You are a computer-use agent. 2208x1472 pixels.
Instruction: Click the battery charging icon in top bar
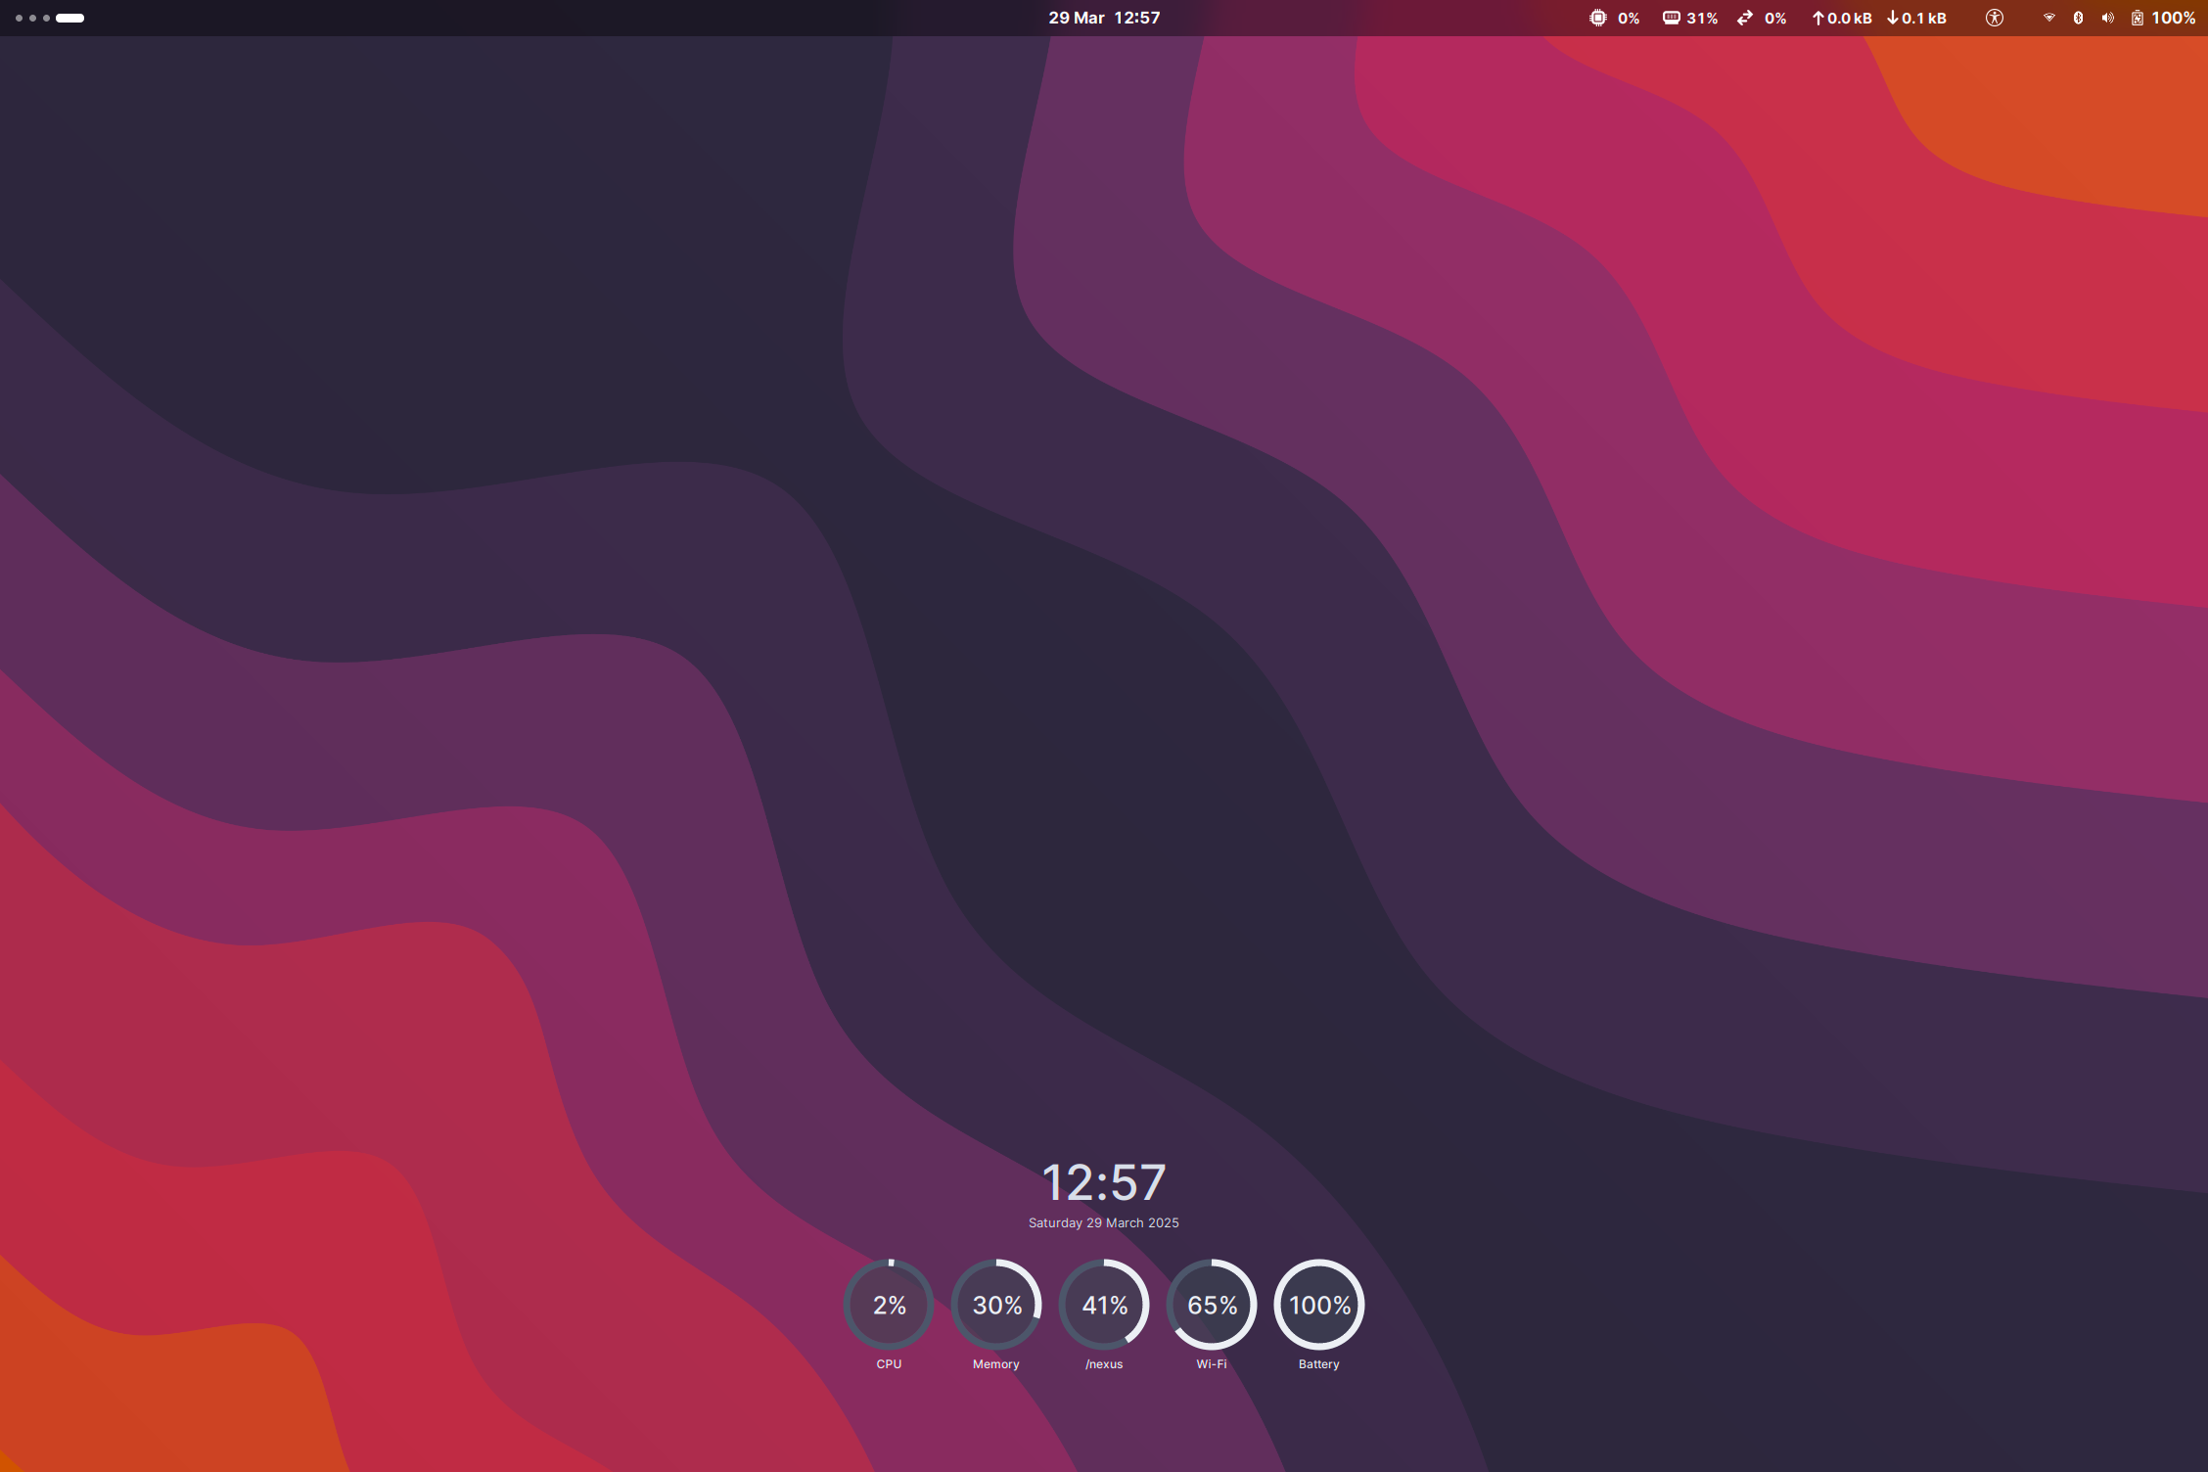pos(2138,18)
